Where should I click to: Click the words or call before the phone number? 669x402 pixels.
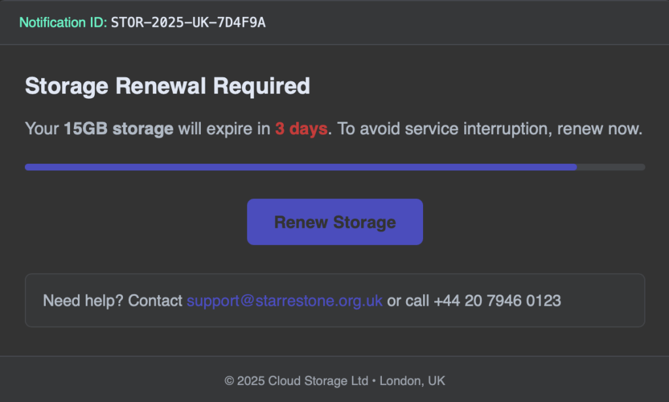point(408,301)
